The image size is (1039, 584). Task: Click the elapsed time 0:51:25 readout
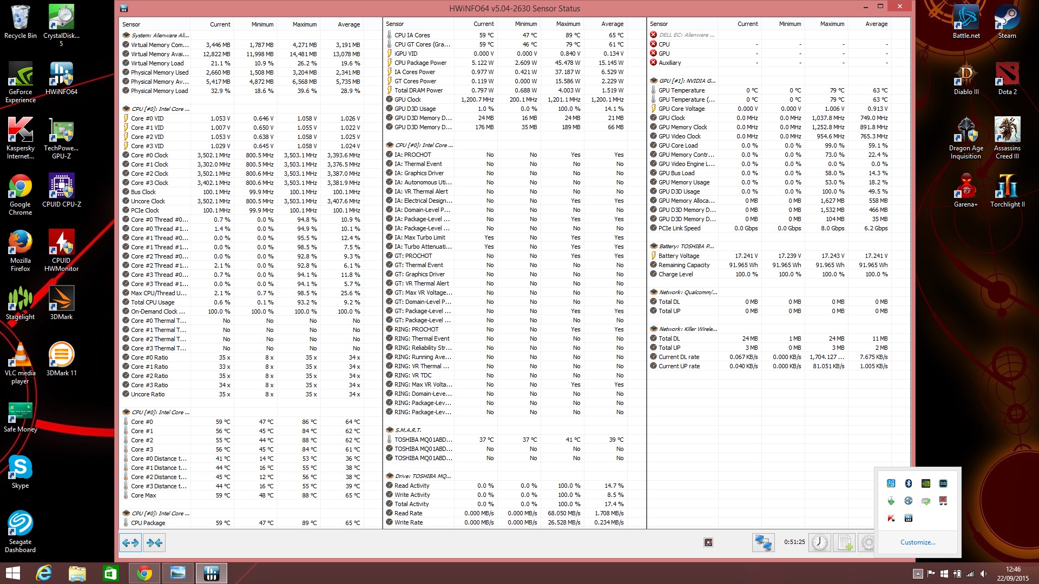coord(794,542)
